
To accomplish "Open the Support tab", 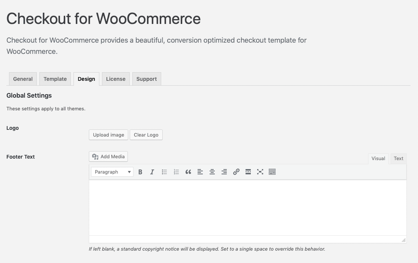I will [x=147, y=79].
